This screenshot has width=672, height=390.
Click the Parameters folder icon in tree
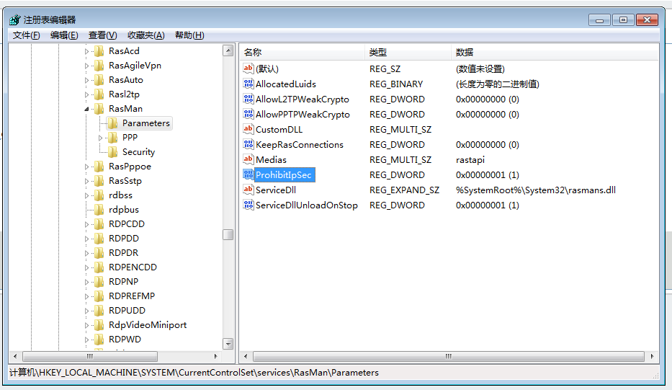[112, 123]
